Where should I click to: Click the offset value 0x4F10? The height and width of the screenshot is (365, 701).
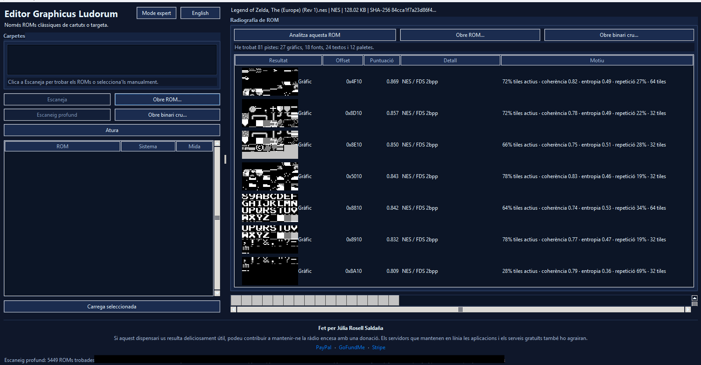tap(354, 82)
